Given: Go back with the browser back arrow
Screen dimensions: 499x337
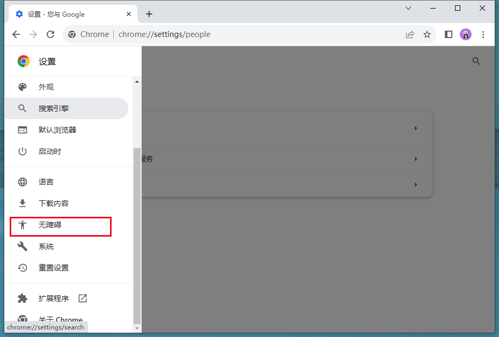Looking at the screenshot, I should coord(16,34).
